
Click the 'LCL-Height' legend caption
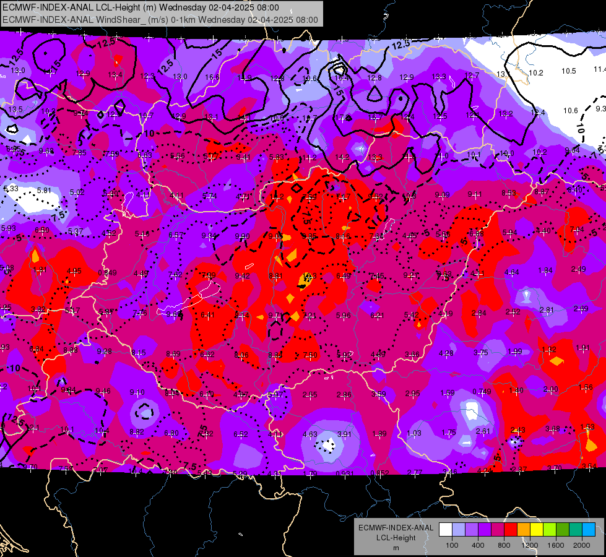(396, 538)
